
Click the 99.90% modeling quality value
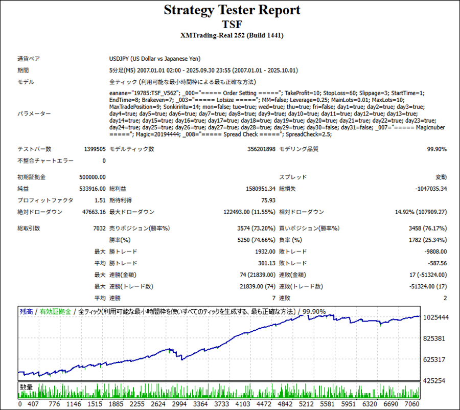tap(436, 149)
